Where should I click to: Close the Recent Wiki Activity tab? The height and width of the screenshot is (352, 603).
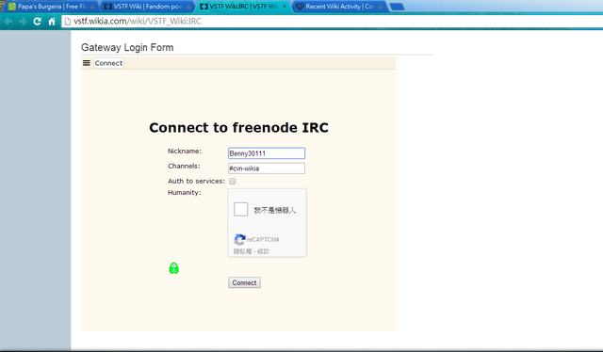381,7
